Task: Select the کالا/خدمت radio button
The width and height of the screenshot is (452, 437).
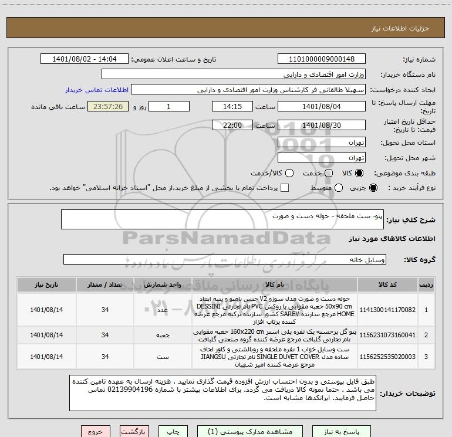Action: coord(289,173)
